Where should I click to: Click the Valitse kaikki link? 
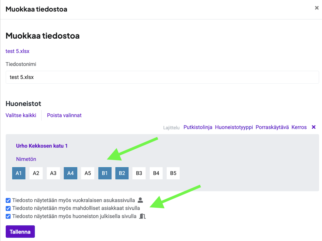(x=21, y=115)
